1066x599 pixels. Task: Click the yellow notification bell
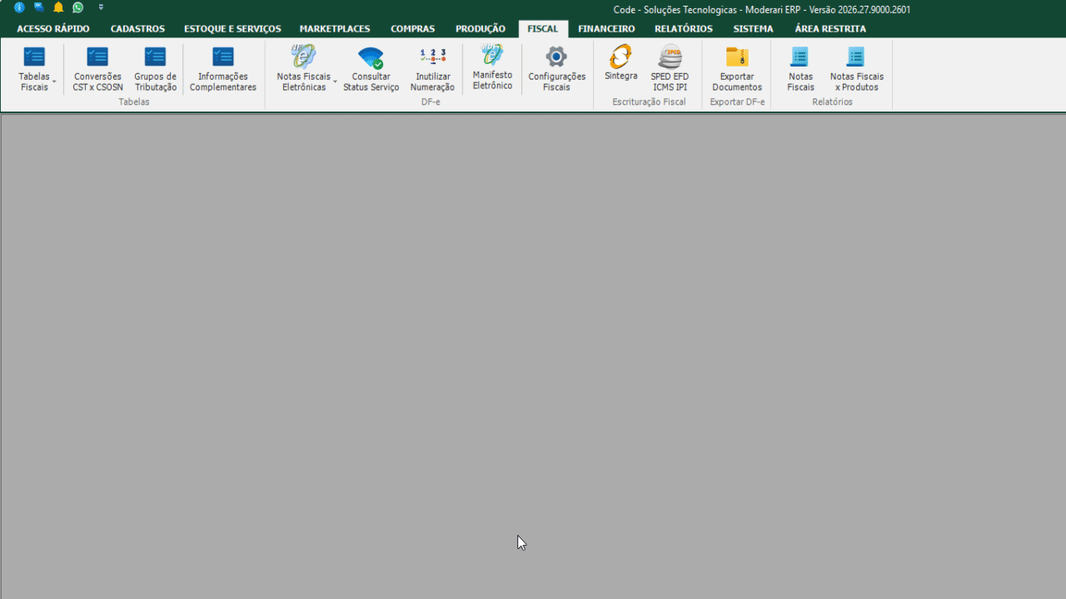coord(58,7)
